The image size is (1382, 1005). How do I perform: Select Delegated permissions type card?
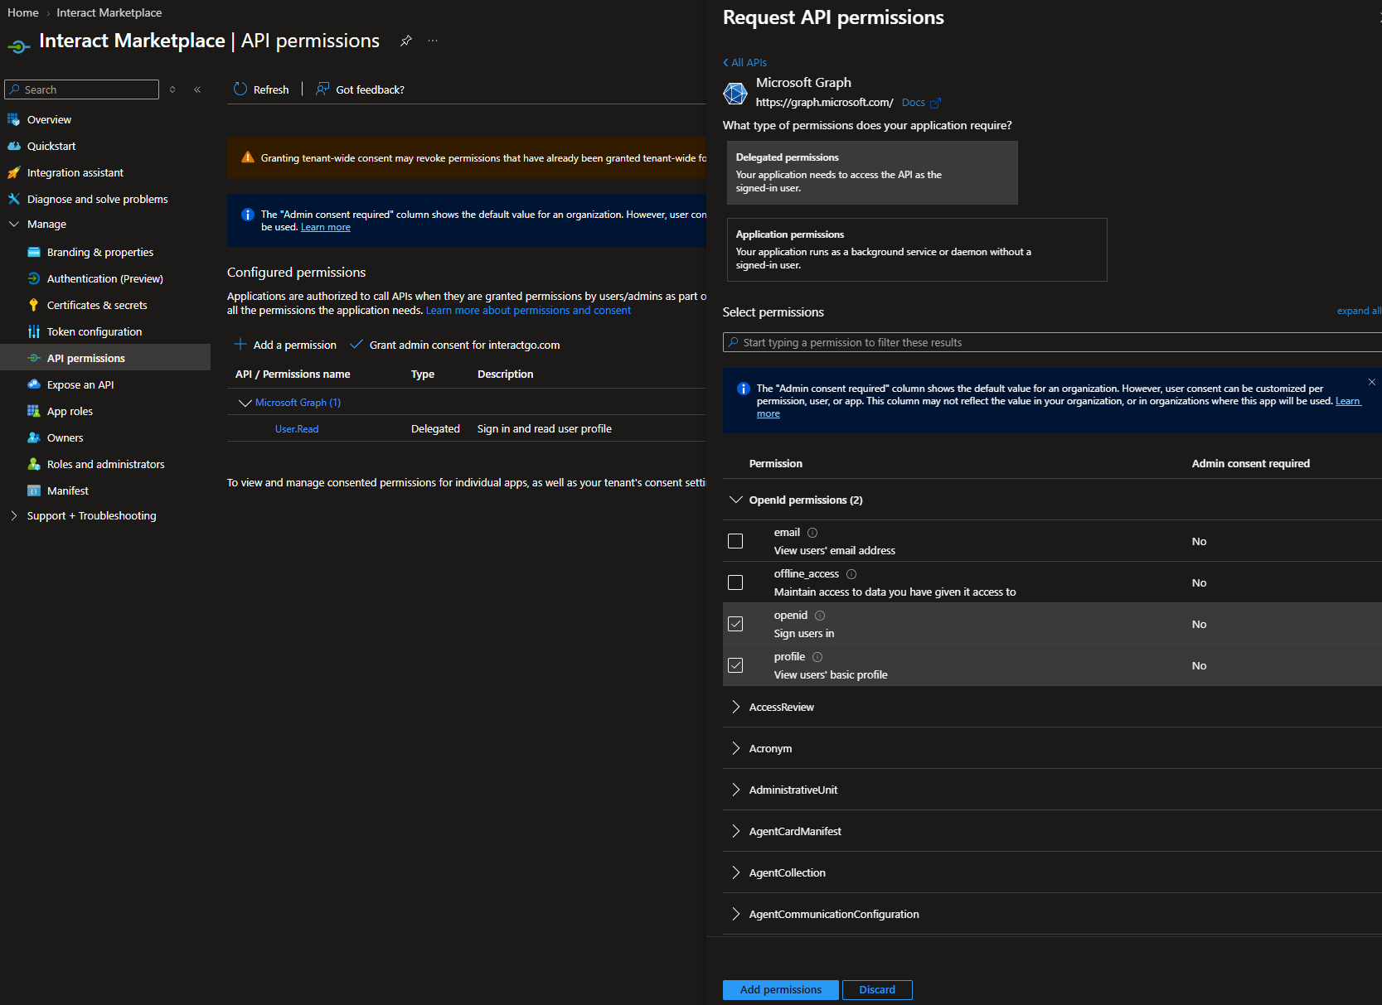[872, 172]
